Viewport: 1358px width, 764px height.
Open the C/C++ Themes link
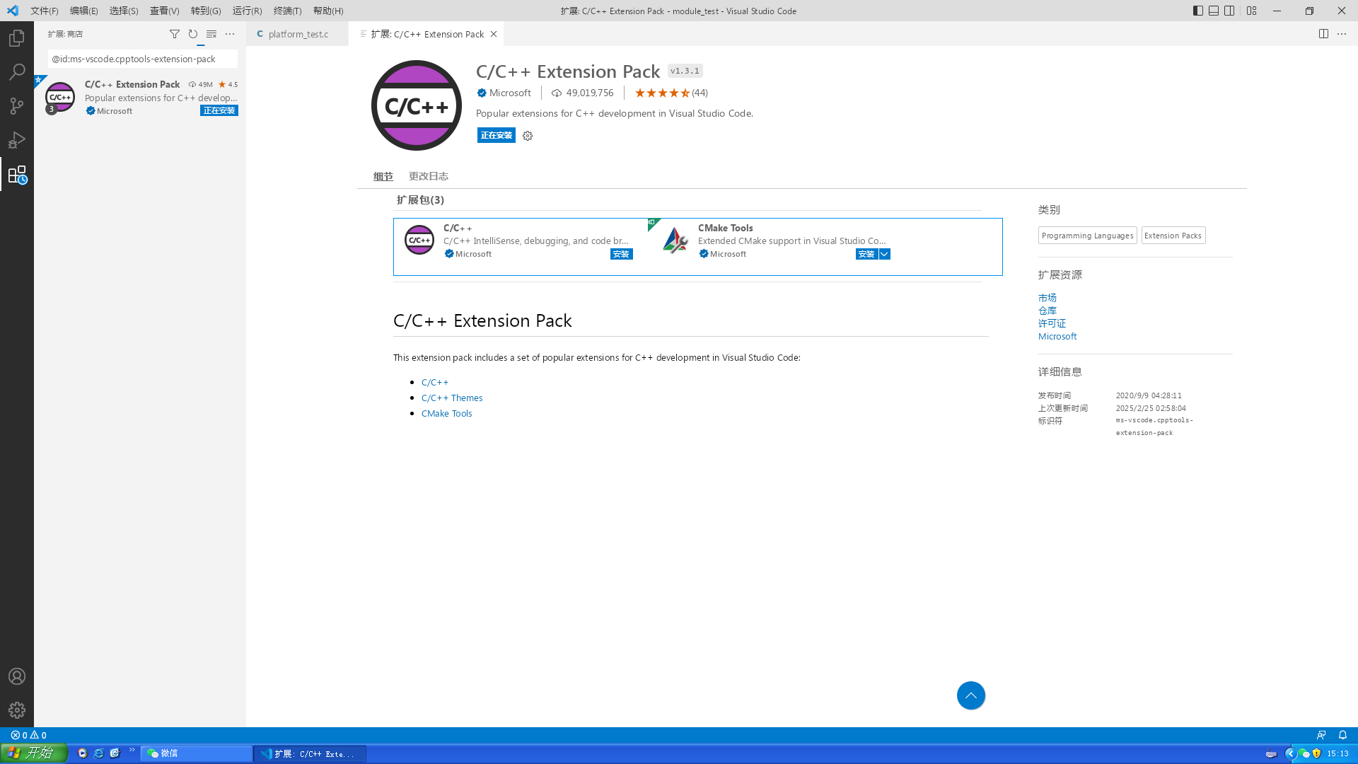(452, 398)
